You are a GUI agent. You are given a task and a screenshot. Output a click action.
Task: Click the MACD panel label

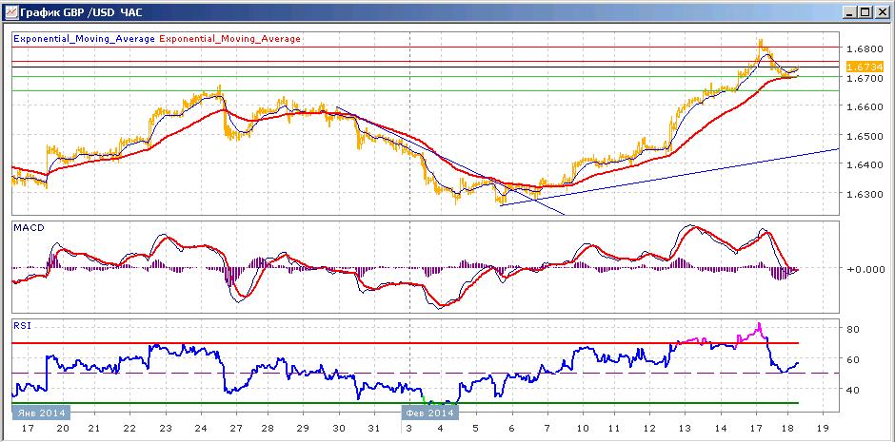pos(27,228)
